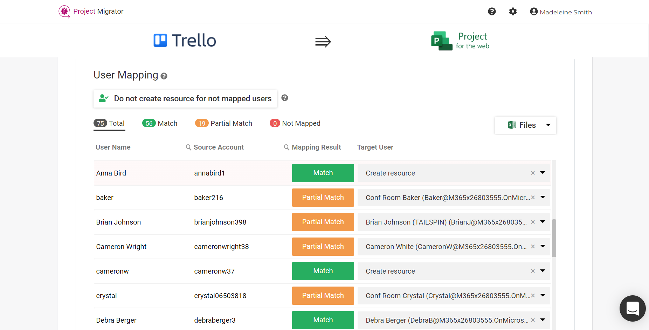Click the Project Migrator logo icon
Viewport: 649px width, 330px height.
(x=64, y=12)
